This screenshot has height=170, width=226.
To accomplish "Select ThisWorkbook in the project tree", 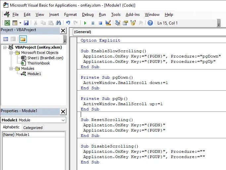I will coord(39,63).
